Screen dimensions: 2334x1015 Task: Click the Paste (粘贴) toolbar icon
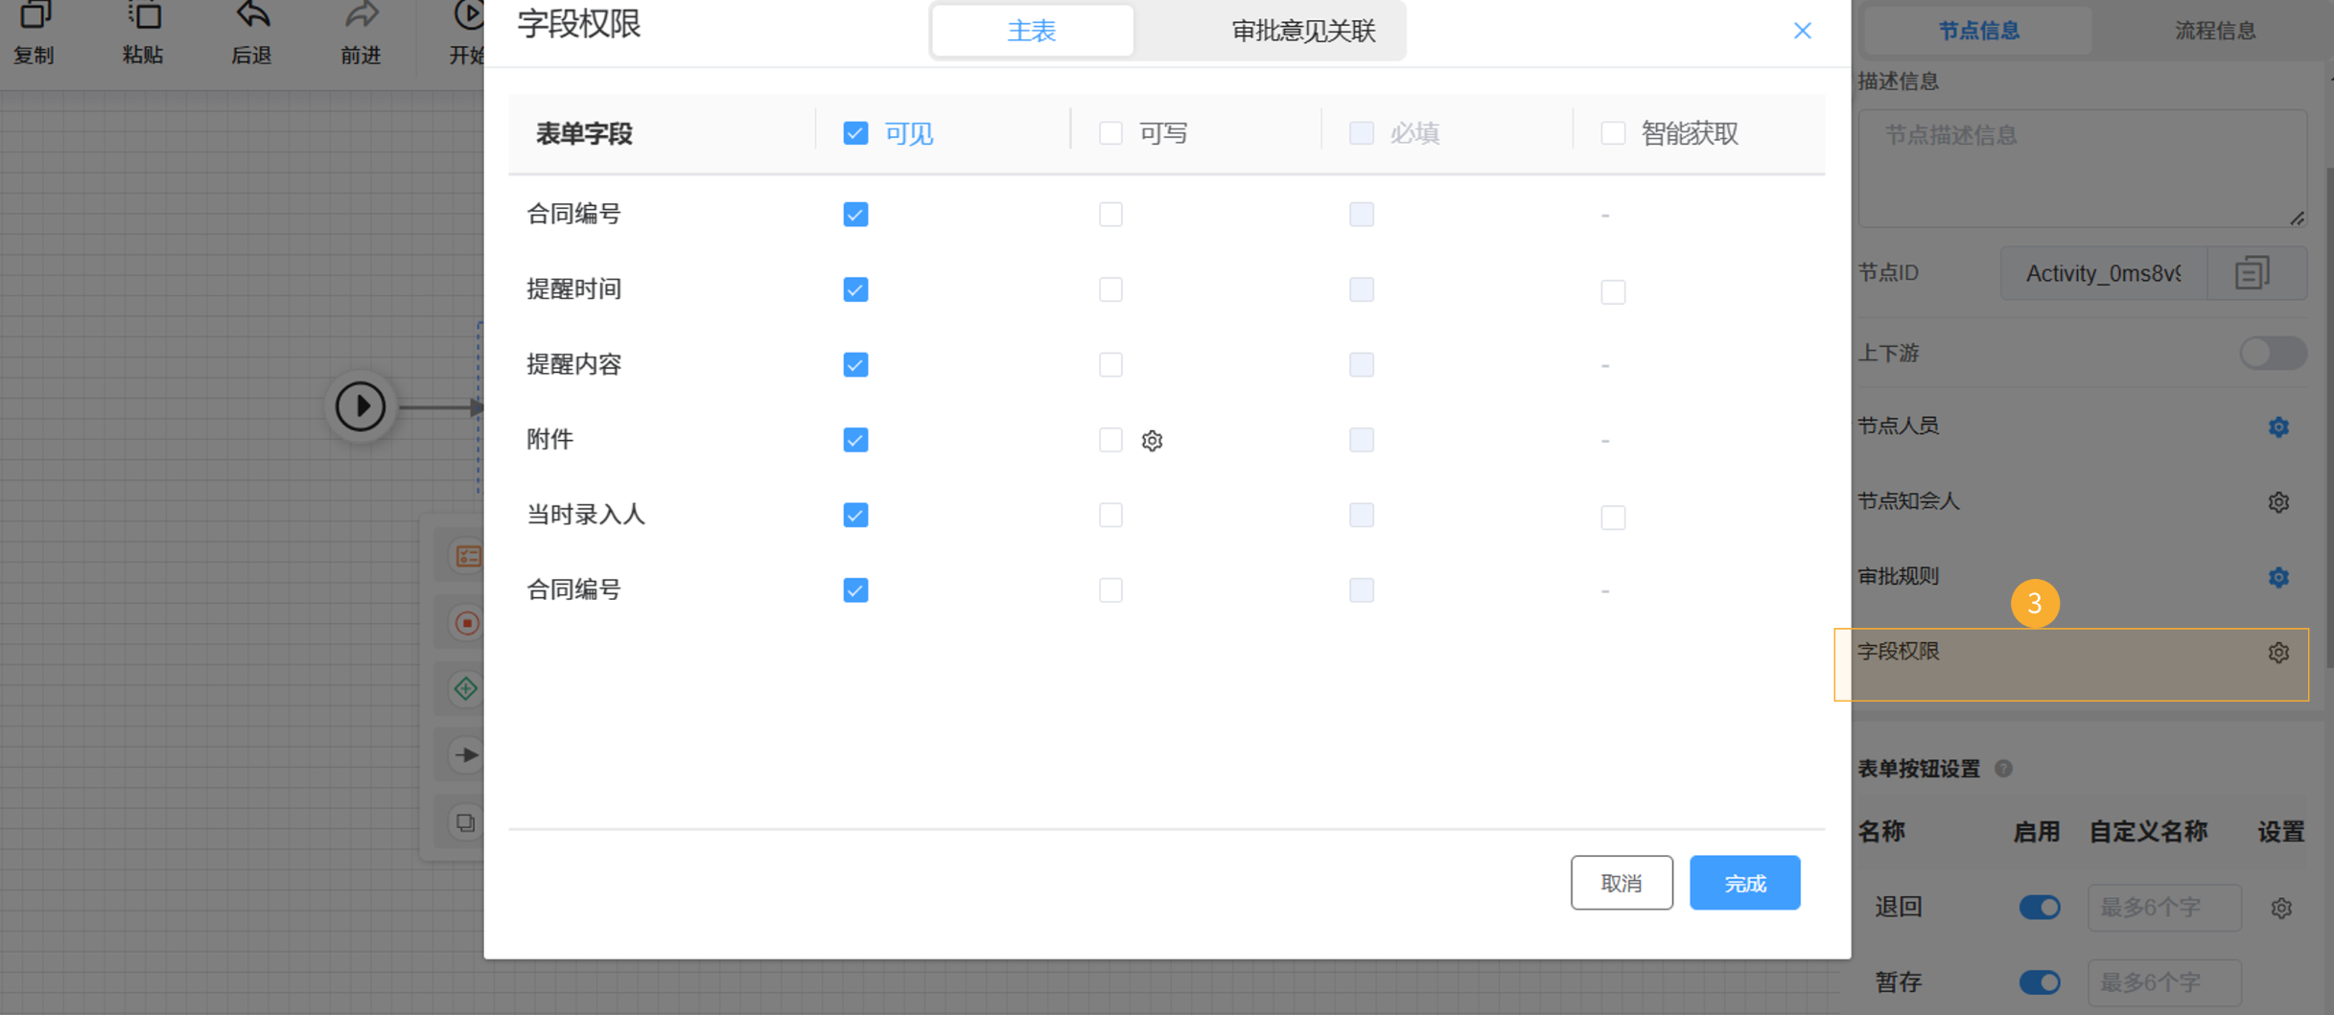pos(144,16)
